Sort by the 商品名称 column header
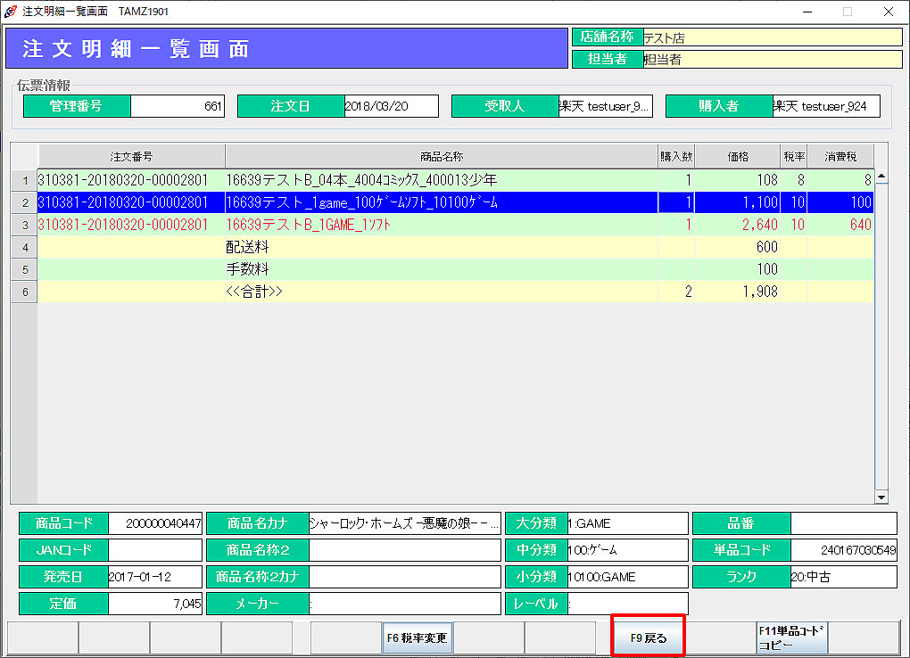This screenshot has height=658, width=910. [x=441, y=156]
